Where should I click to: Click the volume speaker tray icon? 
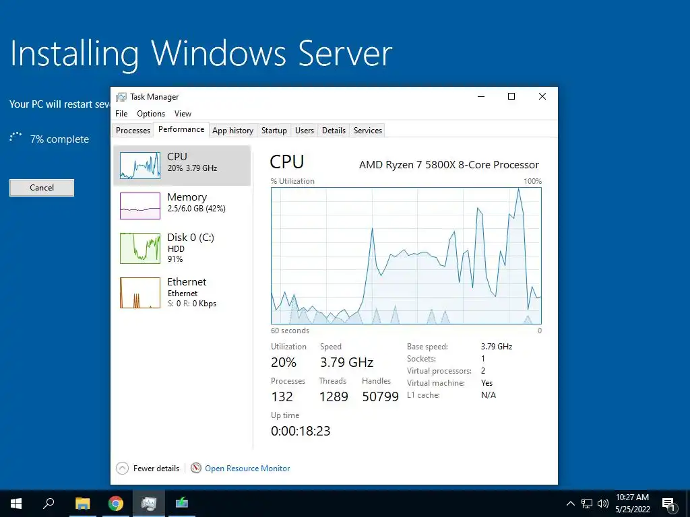[603, 504]
